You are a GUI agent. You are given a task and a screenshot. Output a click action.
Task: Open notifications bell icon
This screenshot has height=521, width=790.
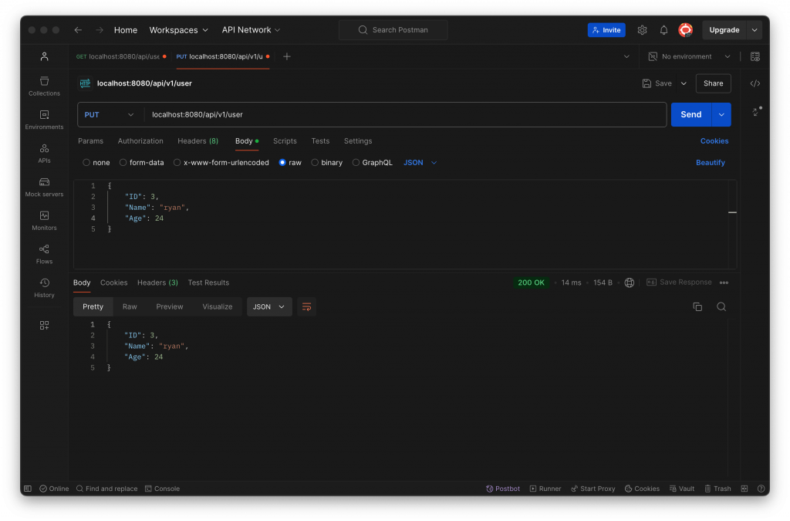click(x=664, y=30)
